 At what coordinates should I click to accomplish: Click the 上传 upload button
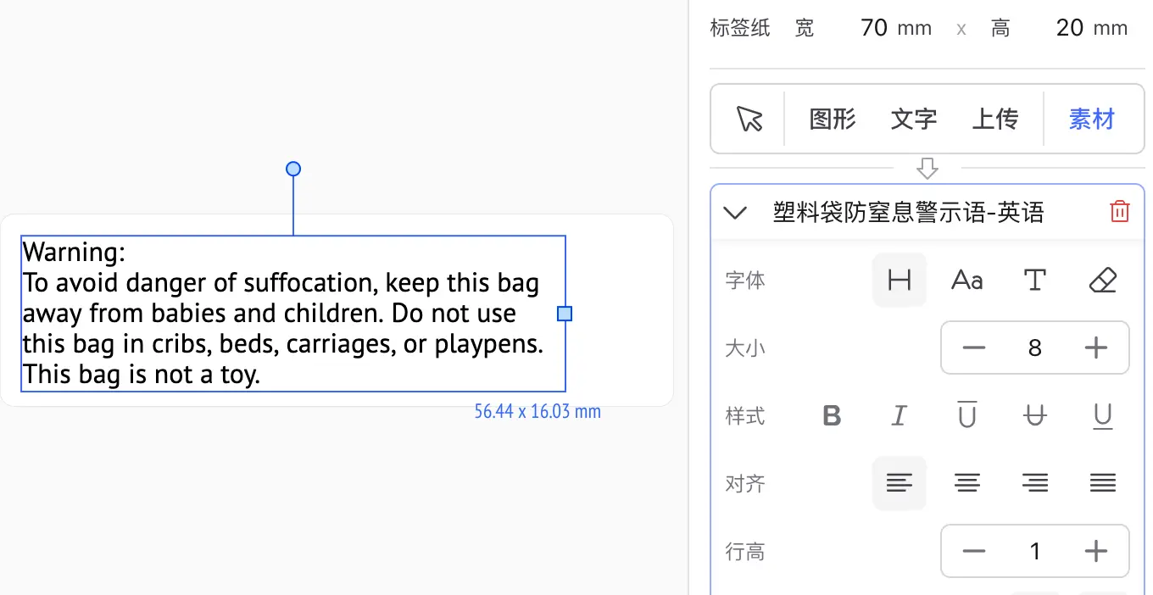tap(994, 120)
